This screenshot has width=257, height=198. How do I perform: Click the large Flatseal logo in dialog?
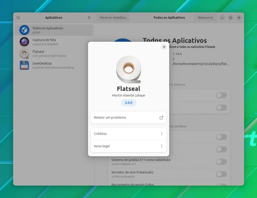129,69
